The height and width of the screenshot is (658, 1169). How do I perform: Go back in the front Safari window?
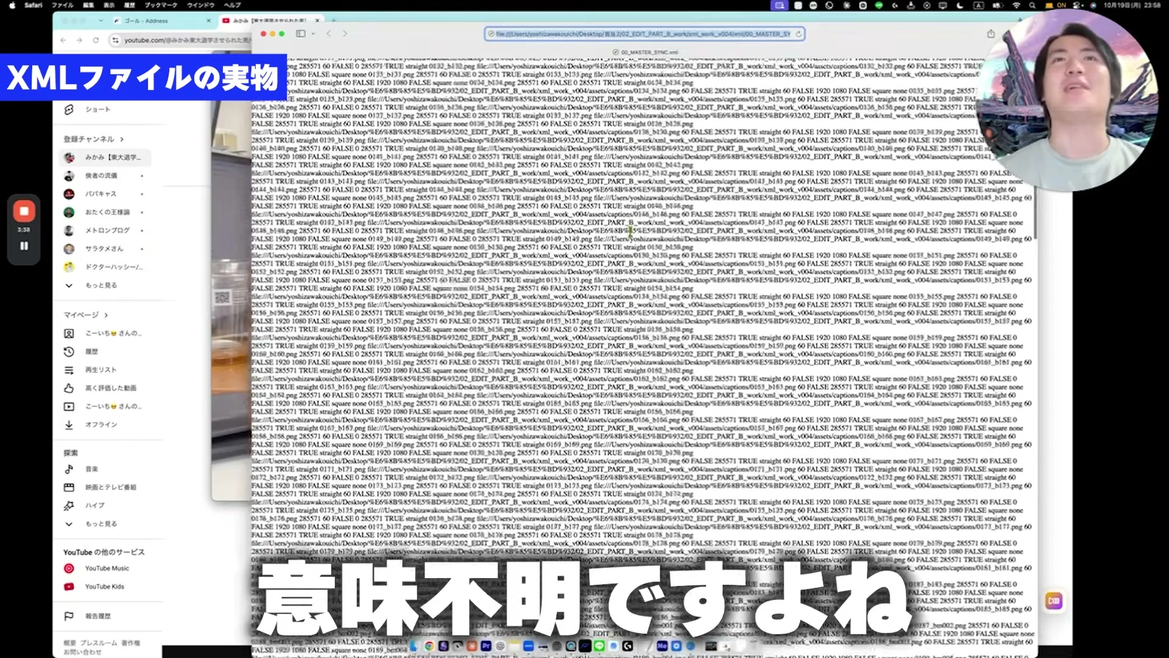tap(329, 34)
